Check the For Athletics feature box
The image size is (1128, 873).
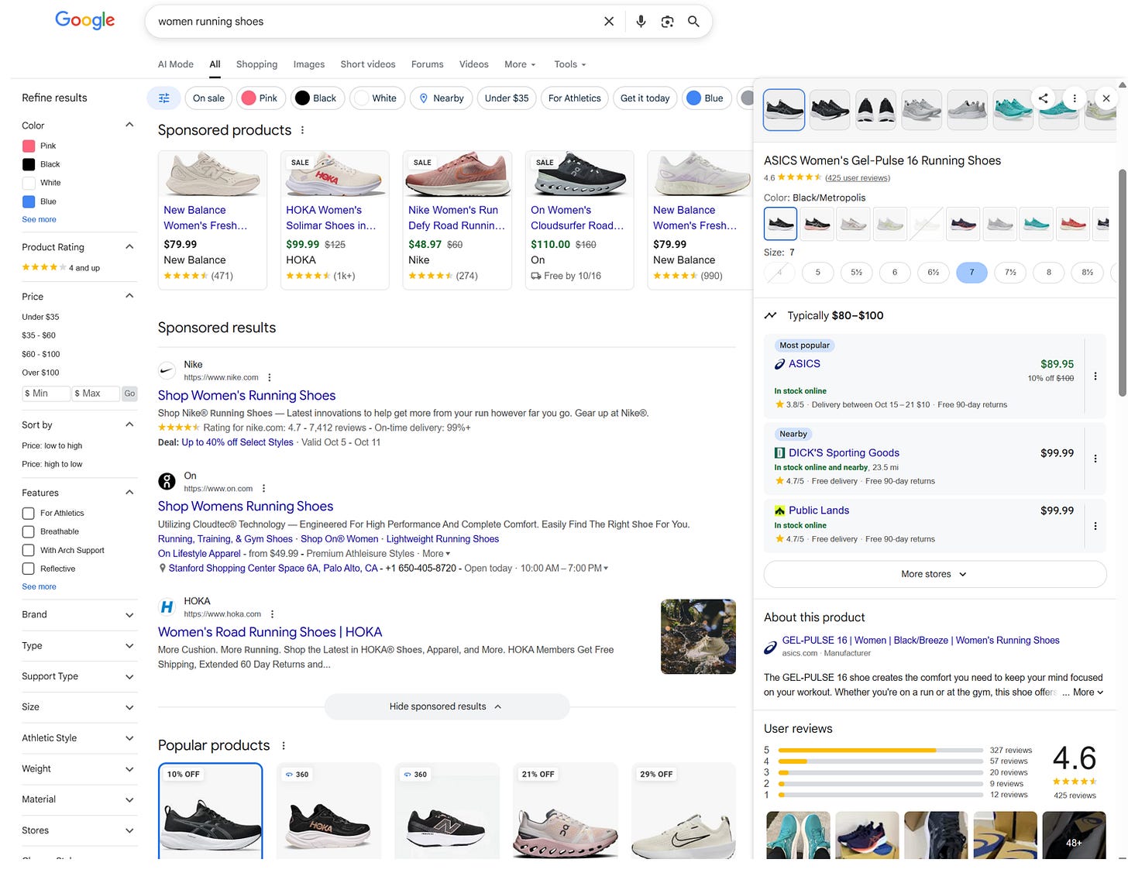pos(28,513)
